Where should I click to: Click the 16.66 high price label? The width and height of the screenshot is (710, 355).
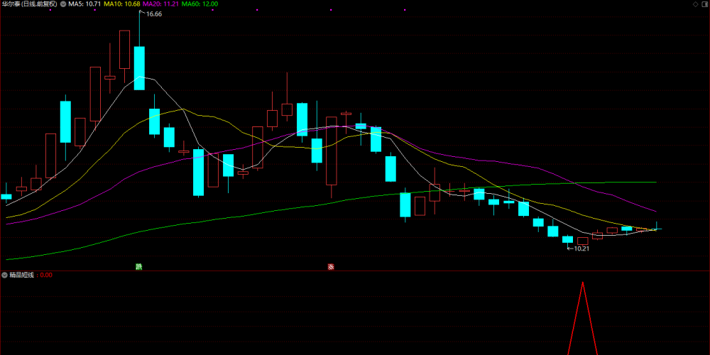(154, 14)
